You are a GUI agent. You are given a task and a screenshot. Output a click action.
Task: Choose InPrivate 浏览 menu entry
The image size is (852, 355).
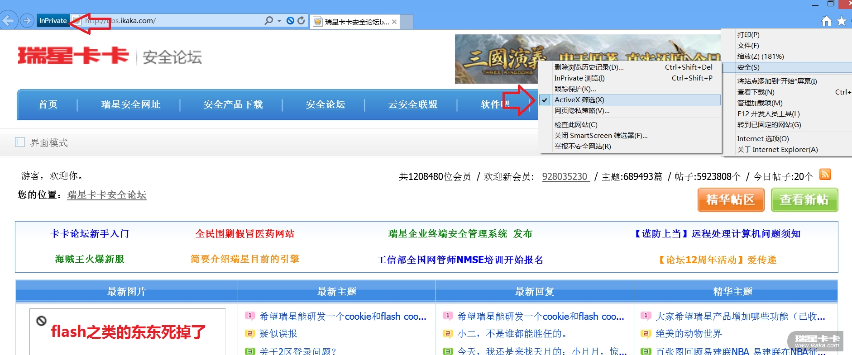tap(630, 78)
